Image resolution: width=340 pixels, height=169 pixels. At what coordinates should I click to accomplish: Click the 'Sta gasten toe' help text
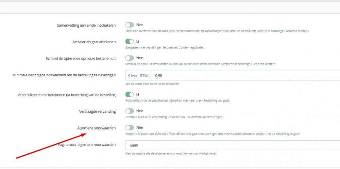coord(165,47)
